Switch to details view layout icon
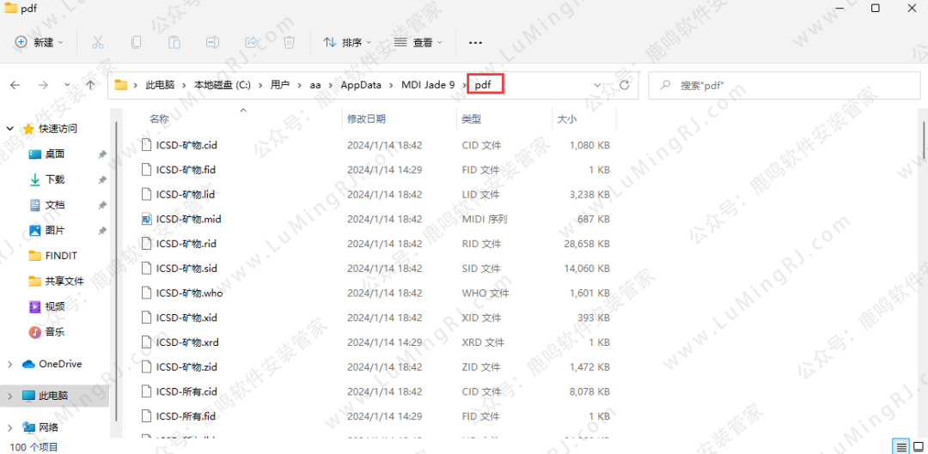Viewport: 928px width, 454px height. 900,447
